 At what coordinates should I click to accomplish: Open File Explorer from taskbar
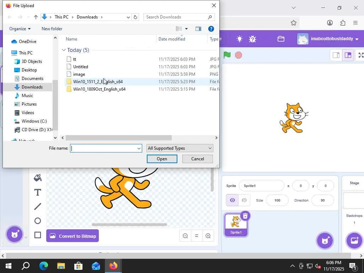61,266
